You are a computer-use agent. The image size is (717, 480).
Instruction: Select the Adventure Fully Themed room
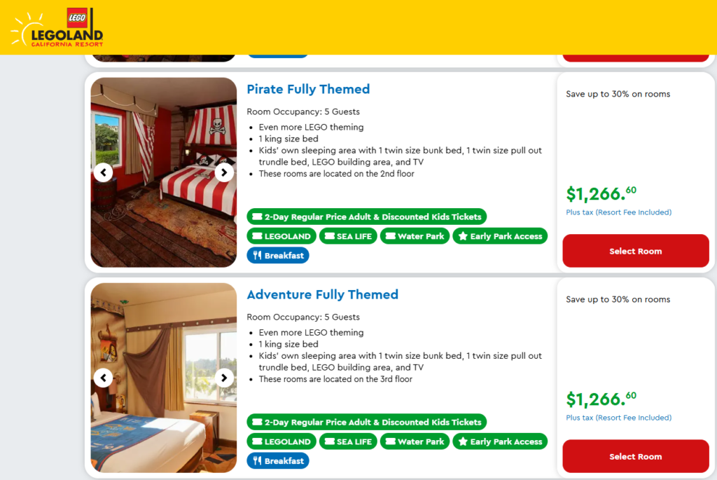[x=635, y=456]
